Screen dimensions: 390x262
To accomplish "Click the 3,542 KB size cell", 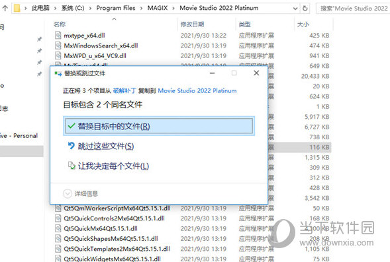I will [x=317, y=198].
